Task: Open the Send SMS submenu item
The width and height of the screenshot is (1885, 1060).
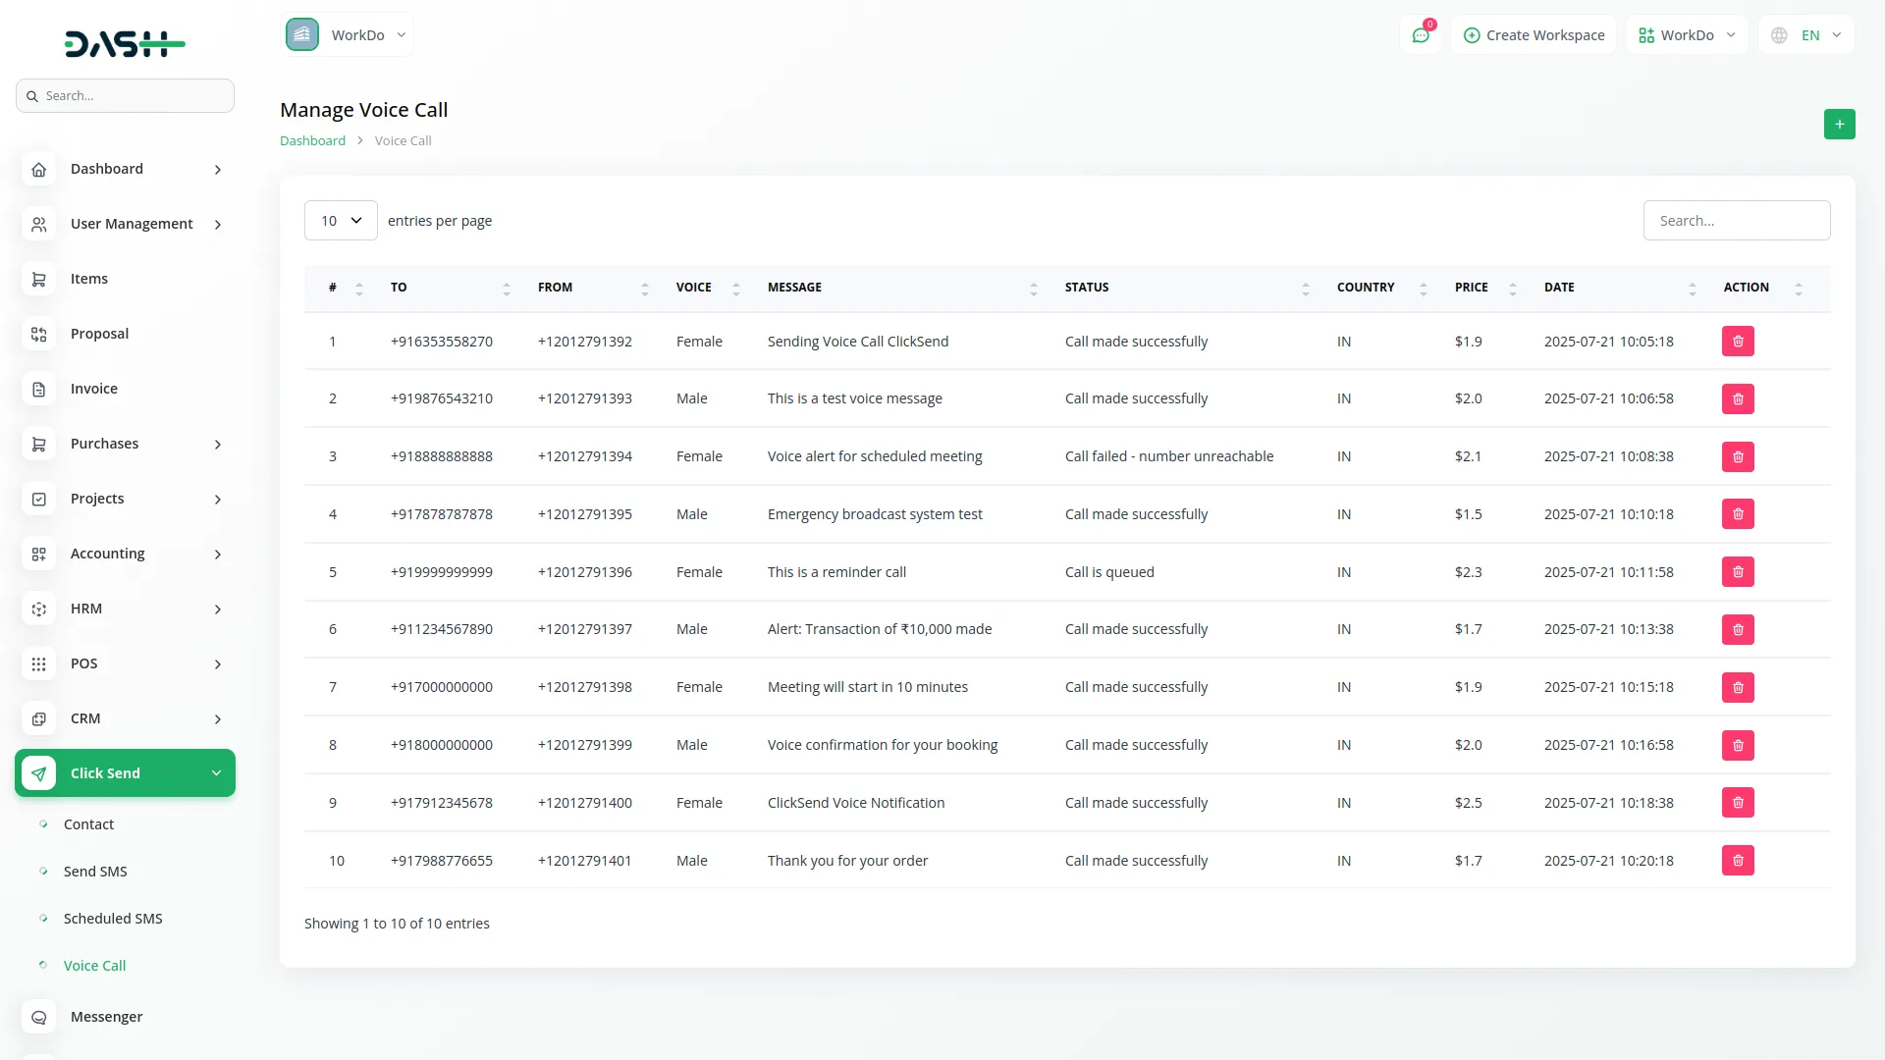Action: pos(95,872)
